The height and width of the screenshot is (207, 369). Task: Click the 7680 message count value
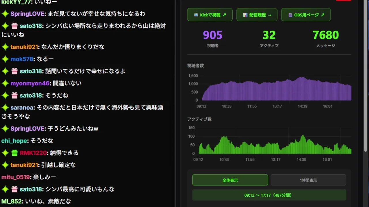pos(325,35)
